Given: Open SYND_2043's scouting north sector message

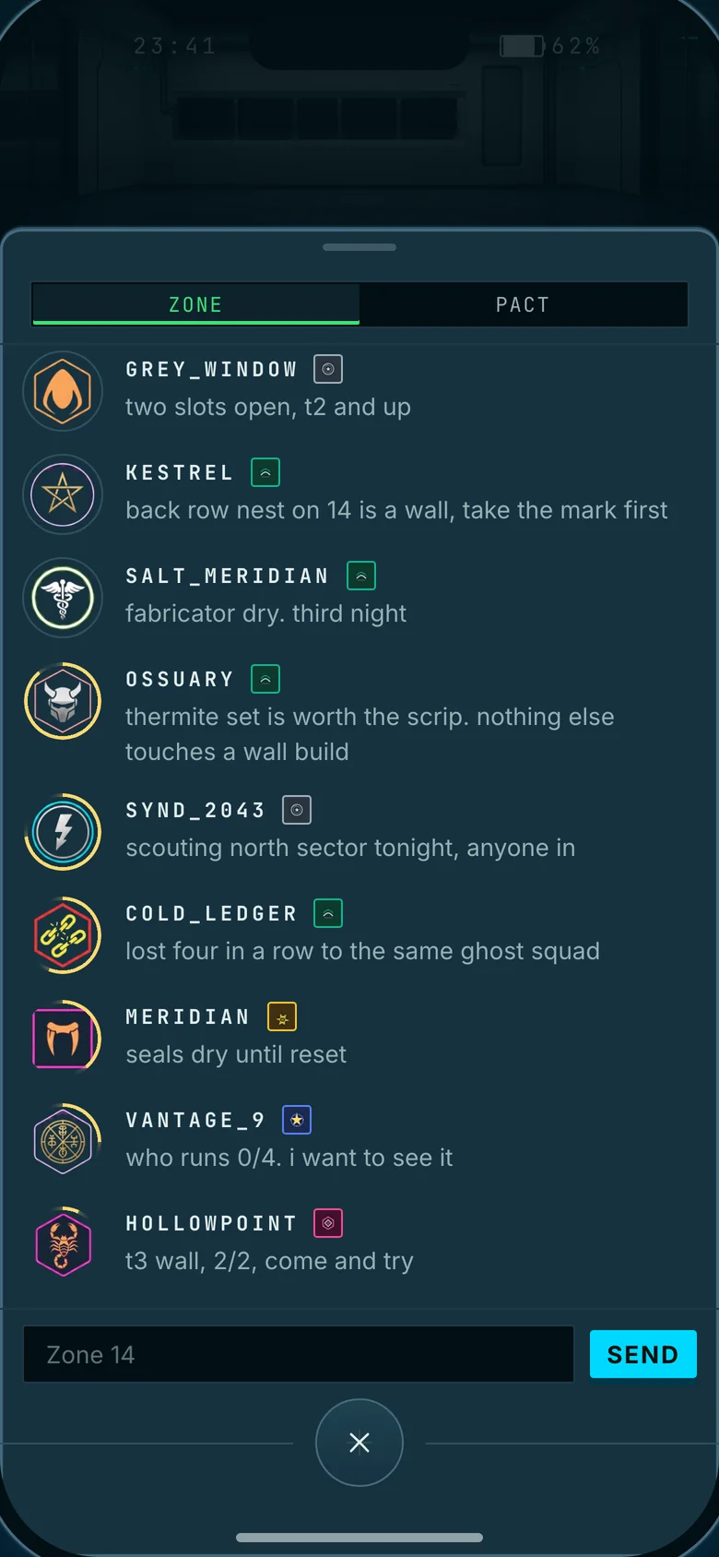Looking at the screenshot, I should 350,848.
